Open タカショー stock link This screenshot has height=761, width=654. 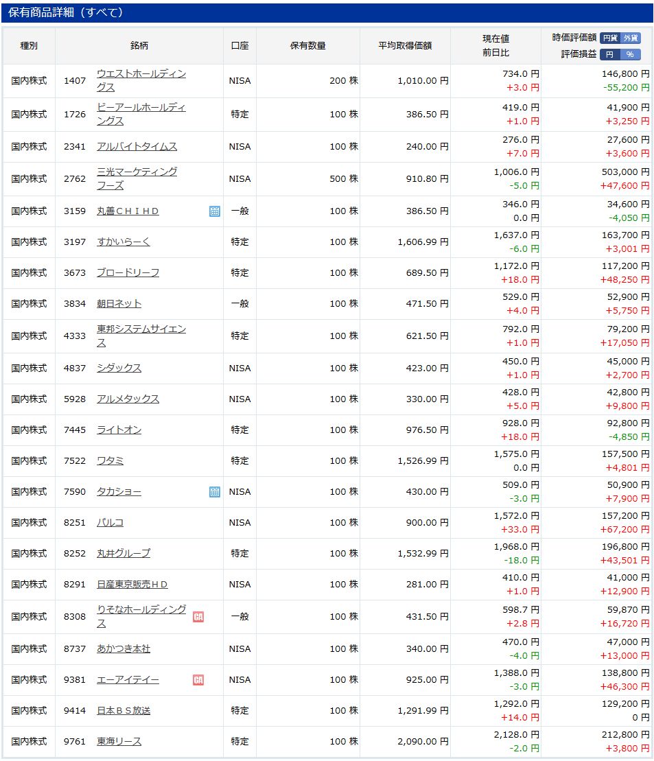pos(119,491)
